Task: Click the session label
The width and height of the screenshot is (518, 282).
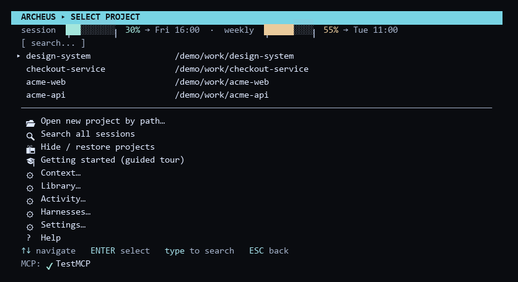Action: coord(38,30)
